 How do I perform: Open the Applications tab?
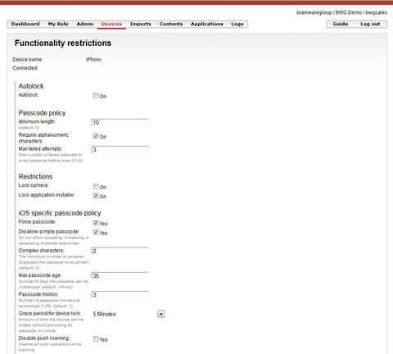click(206, 24)
